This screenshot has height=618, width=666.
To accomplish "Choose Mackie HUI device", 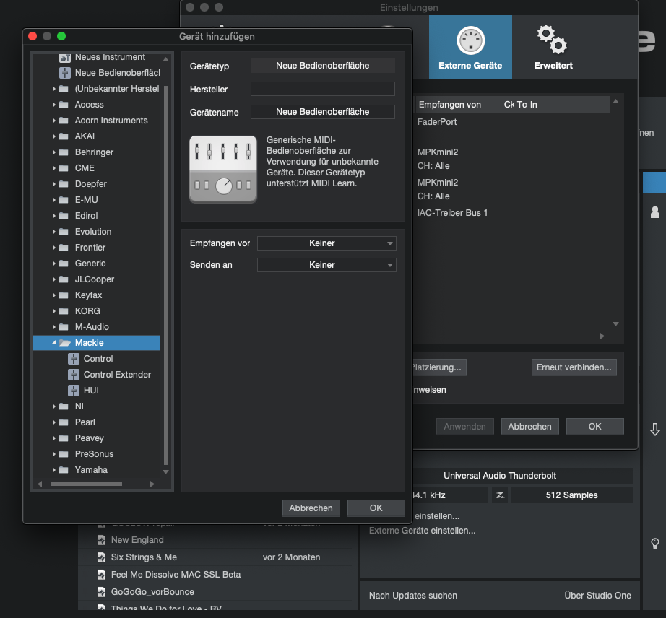I will [91, 390].
